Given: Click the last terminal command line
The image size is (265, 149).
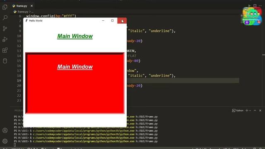Looking at the screenshot, I should (86, 141).
